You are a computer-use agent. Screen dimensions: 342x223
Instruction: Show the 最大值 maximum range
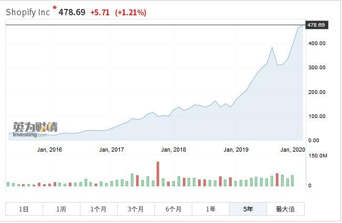point(285,209)
